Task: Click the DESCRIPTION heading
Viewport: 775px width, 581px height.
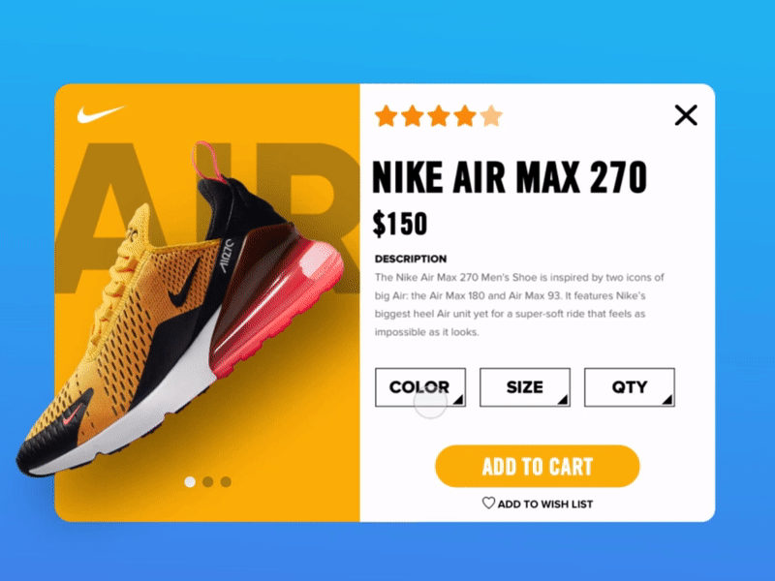Action: coord(410,259)
